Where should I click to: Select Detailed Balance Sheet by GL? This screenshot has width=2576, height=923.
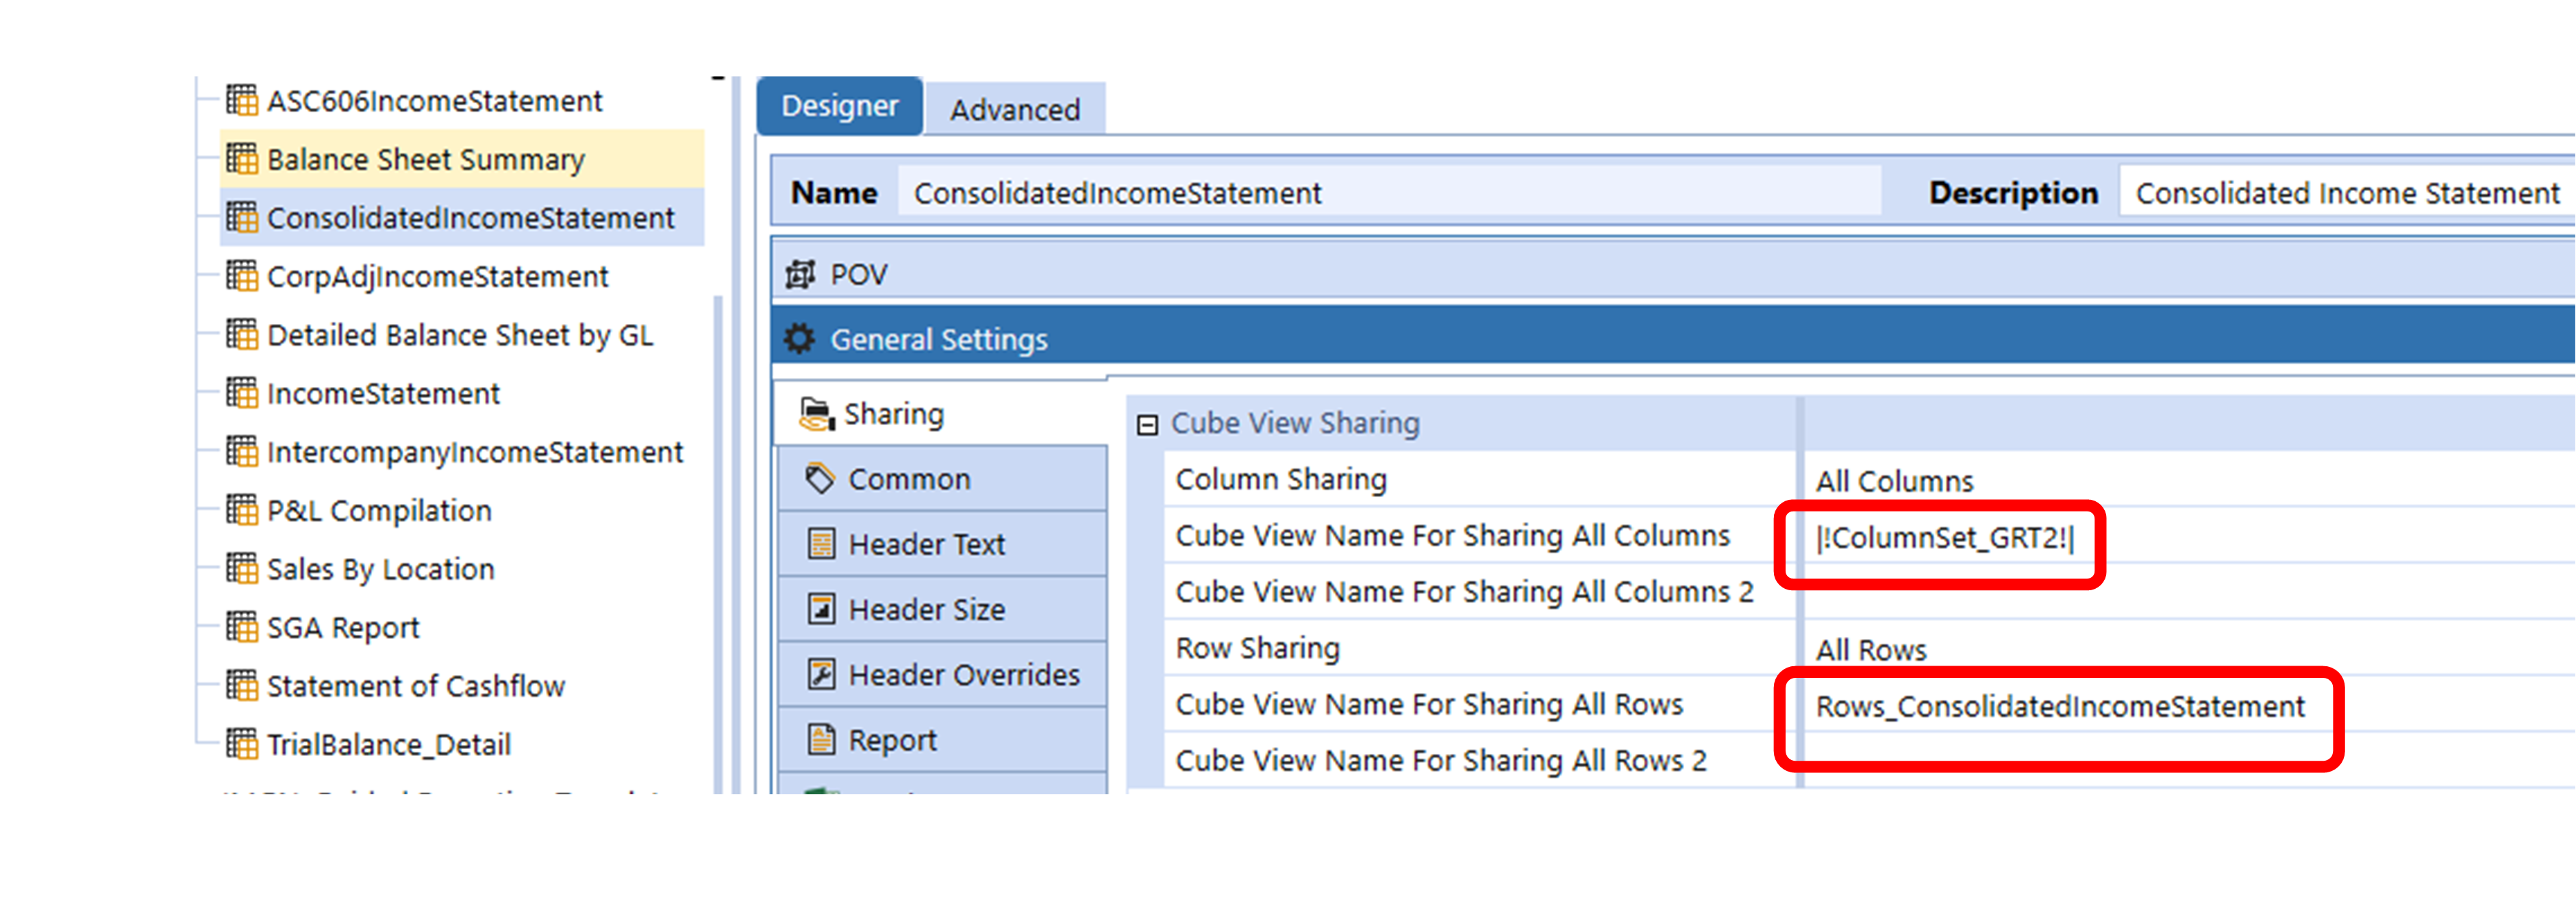(460, 335)
